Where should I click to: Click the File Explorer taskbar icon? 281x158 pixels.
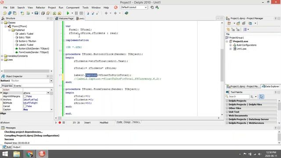pyautogui.click(x=17, y=154)
